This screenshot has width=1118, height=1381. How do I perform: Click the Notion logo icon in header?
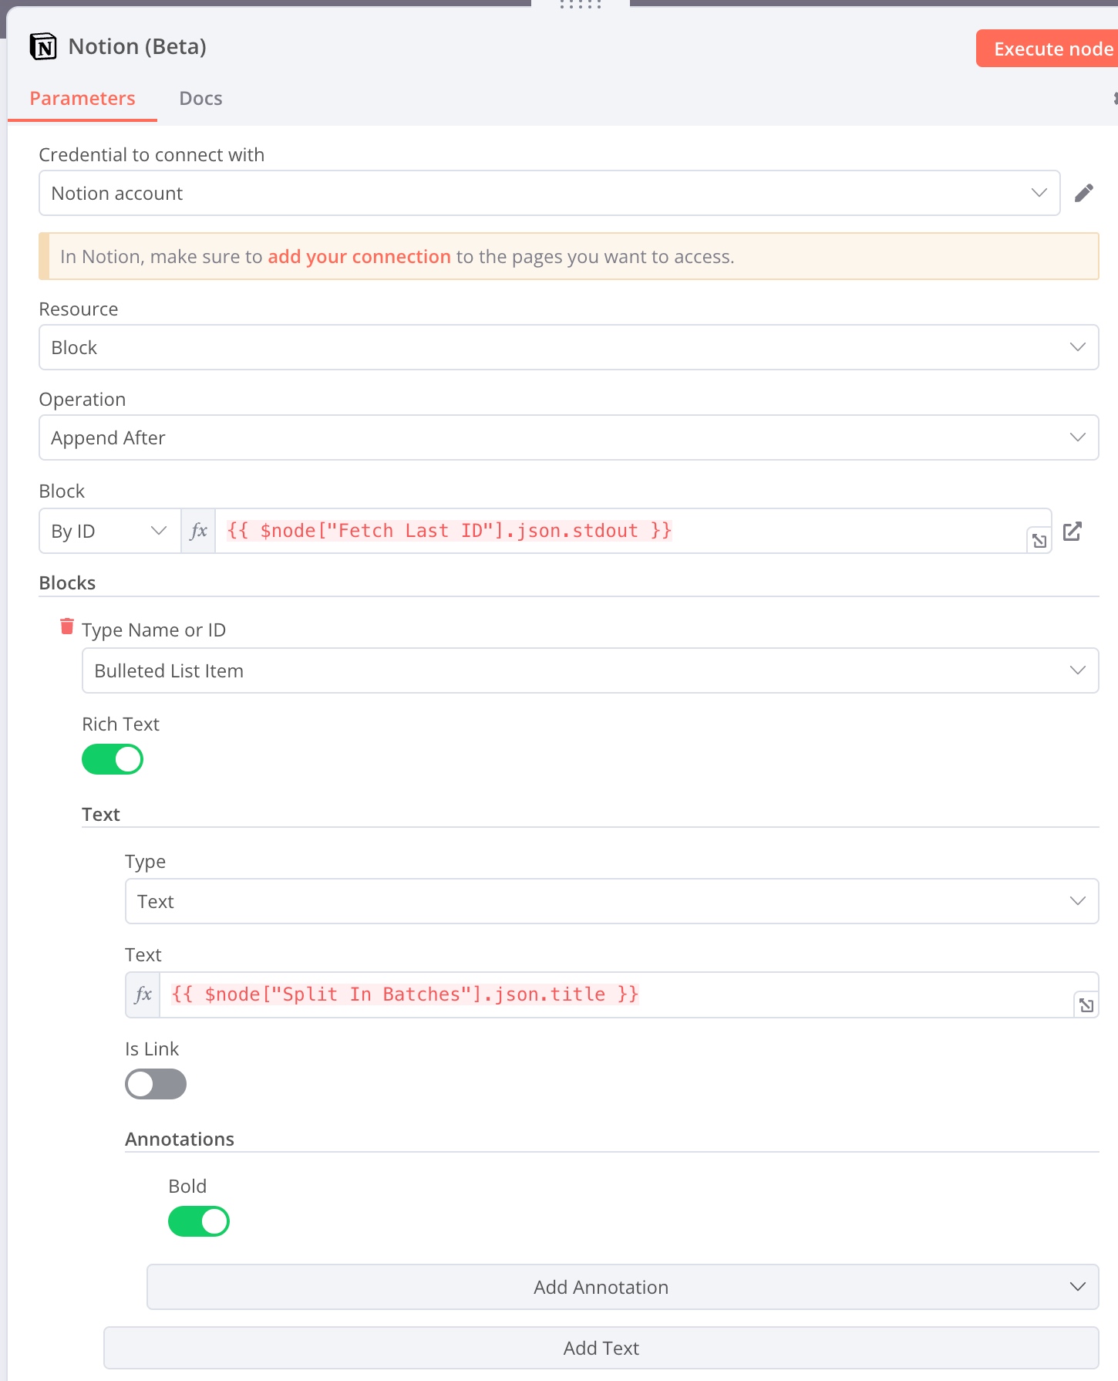point(43,47)
